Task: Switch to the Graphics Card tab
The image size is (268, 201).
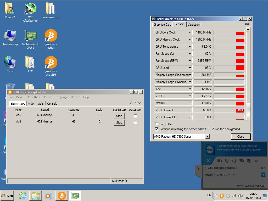Action: click(162, 25)
